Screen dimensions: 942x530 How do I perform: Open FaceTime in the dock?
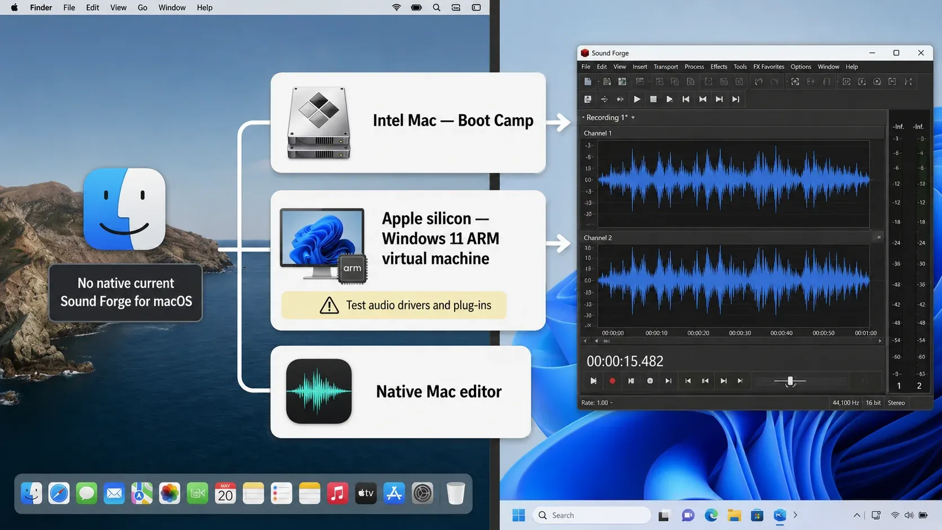(198, 493)
